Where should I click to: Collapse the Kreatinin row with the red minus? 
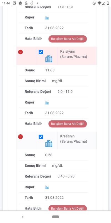[20, 137]
